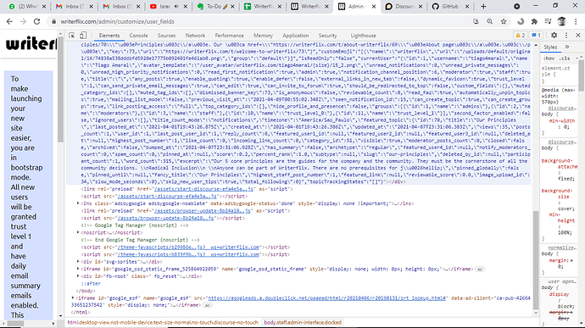Show more sidebar tabs with » chevron
585x328 pixels.
pos(567,47)
